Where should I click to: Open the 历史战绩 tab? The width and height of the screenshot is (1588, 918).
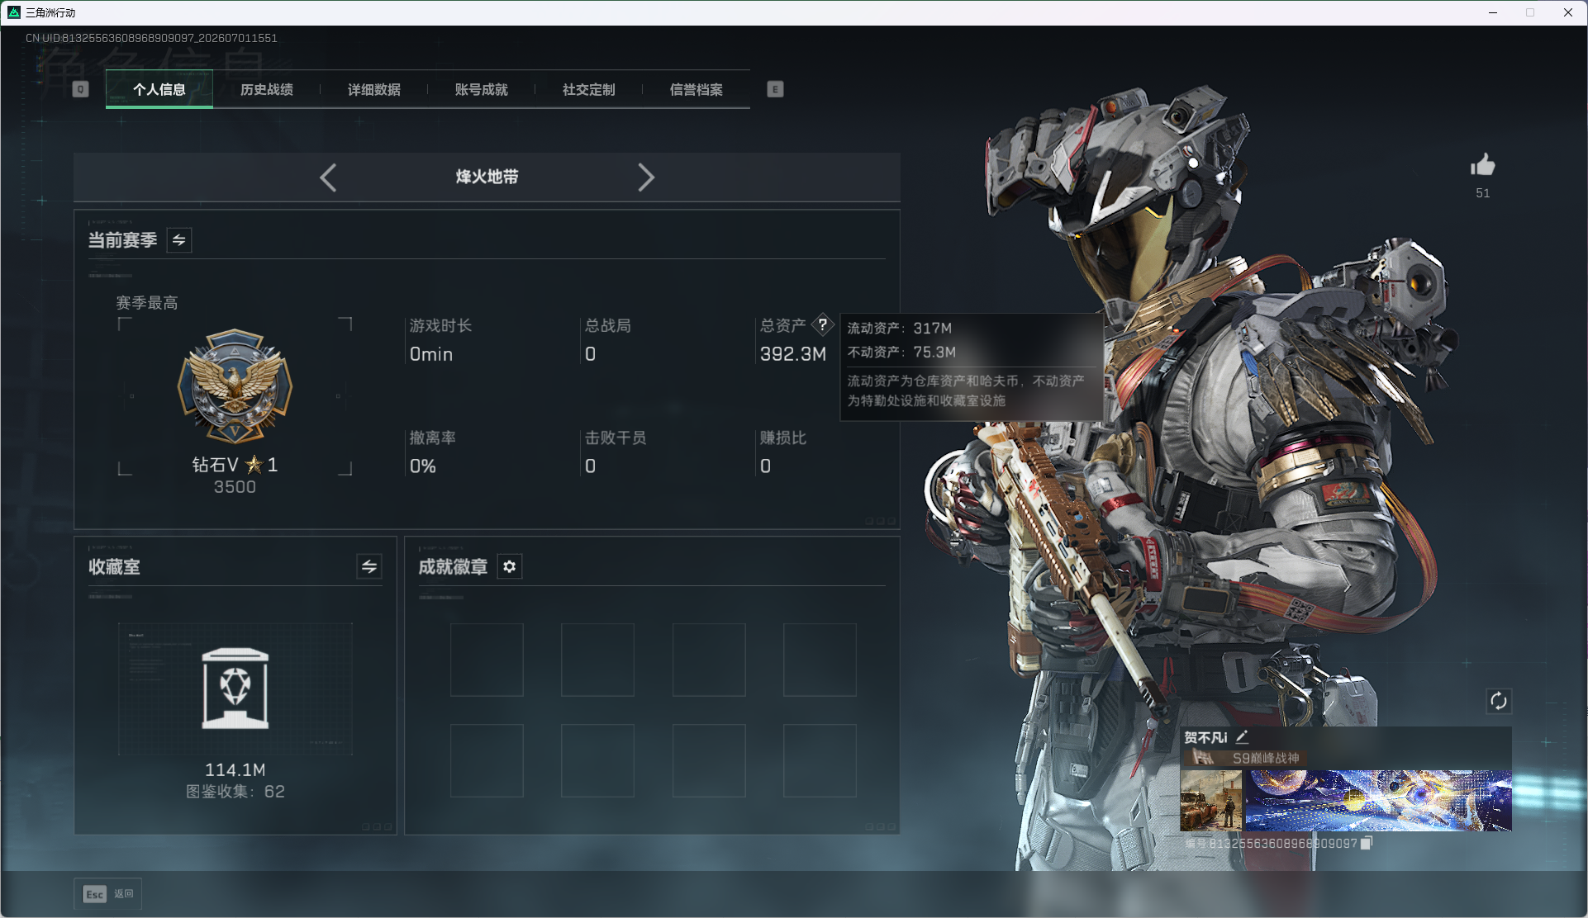[x=267, y=89]
